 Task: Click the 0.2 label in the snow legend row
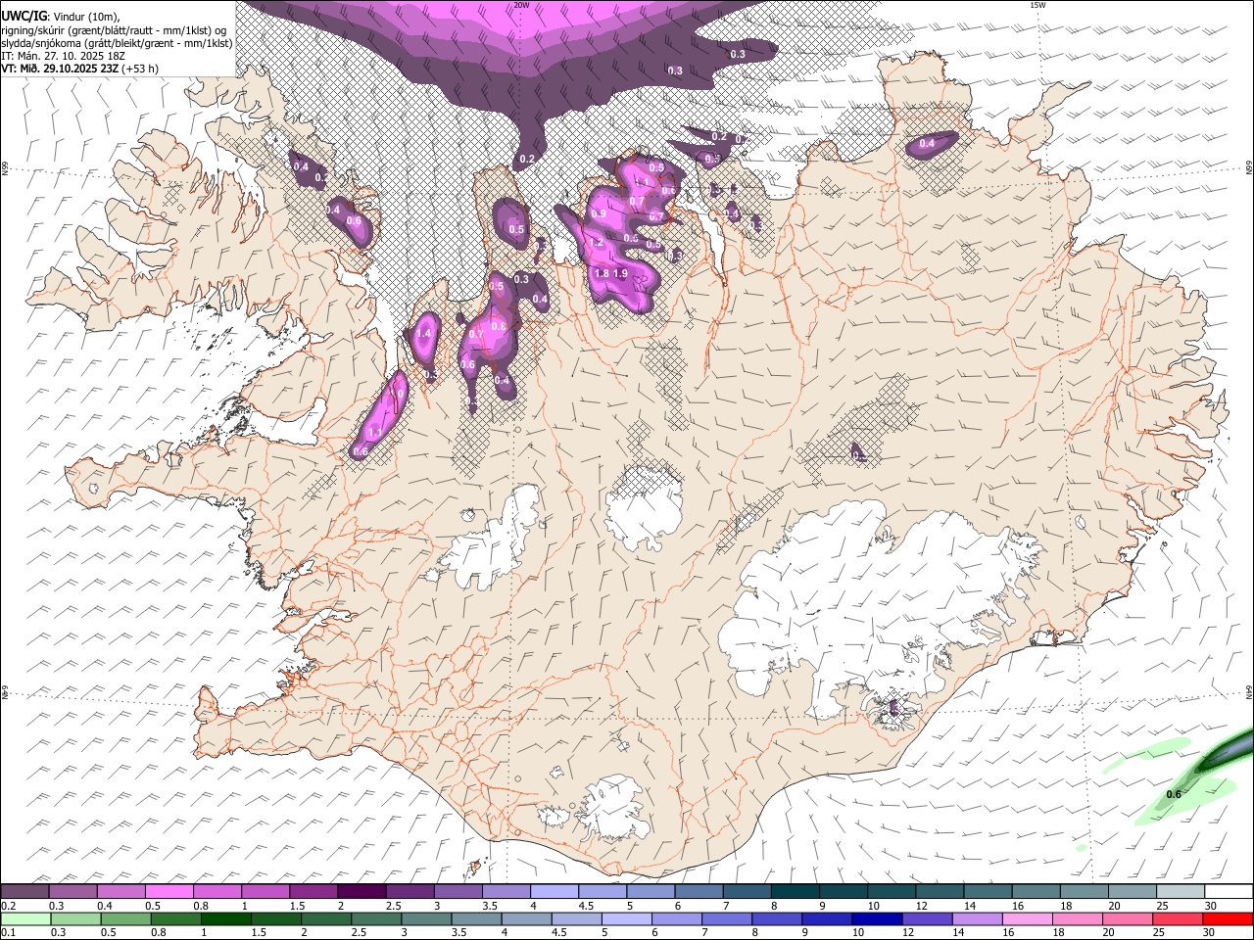click(8, 906)
